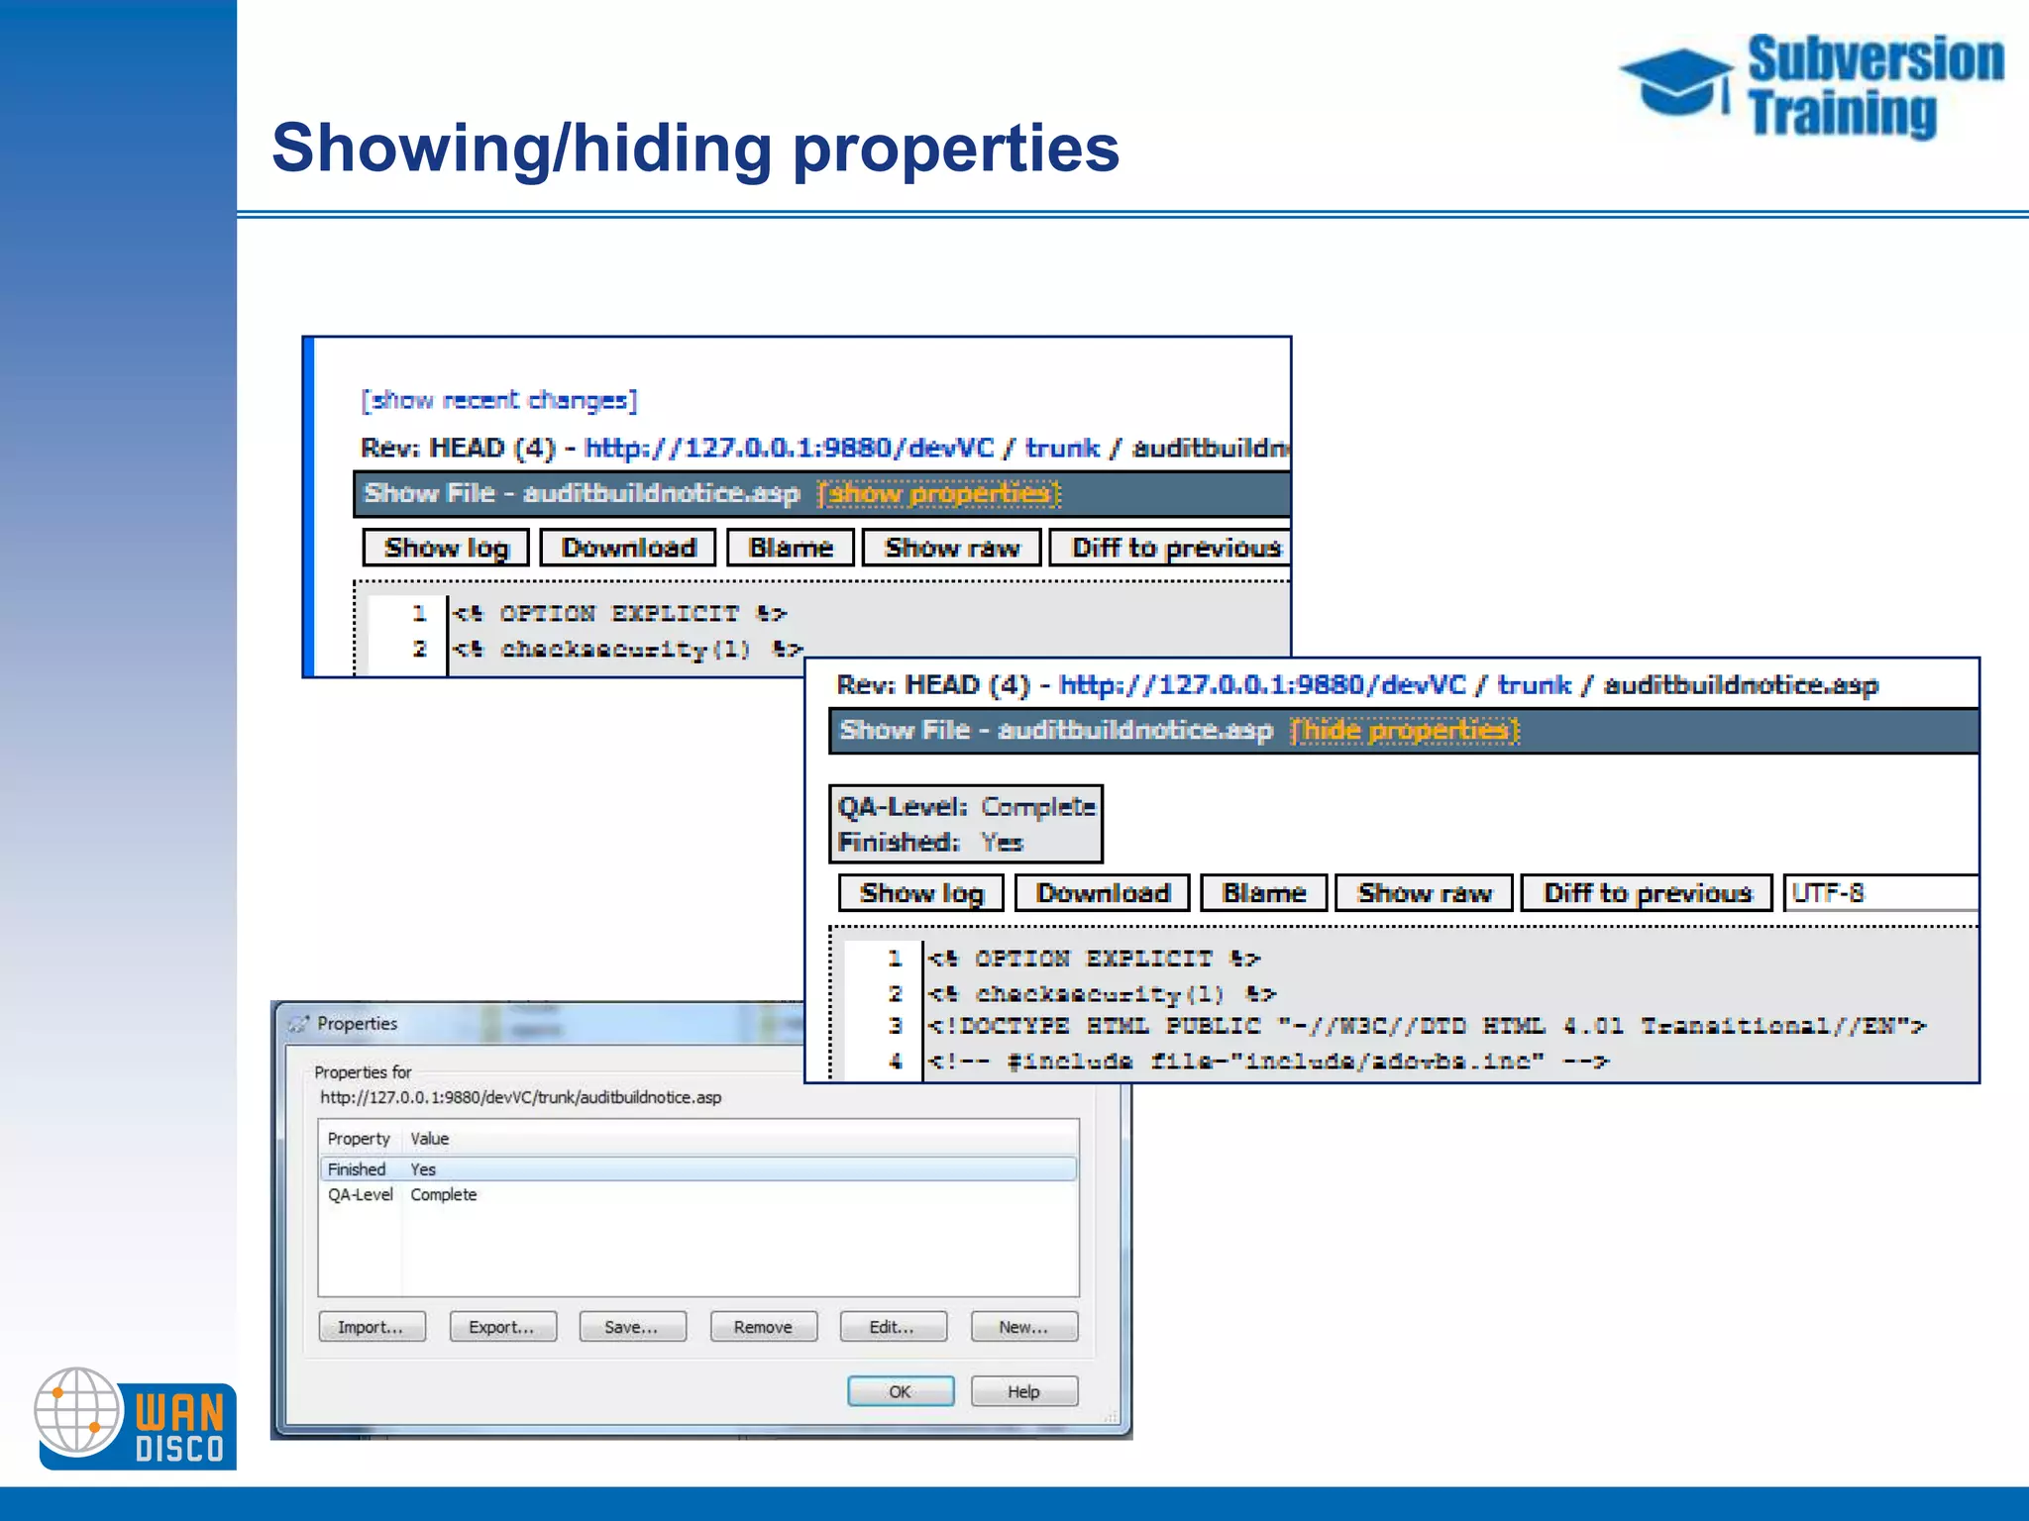Click Download button in upper panel
Viewport: 2029px width, 1521px height.
click(628, 548)
